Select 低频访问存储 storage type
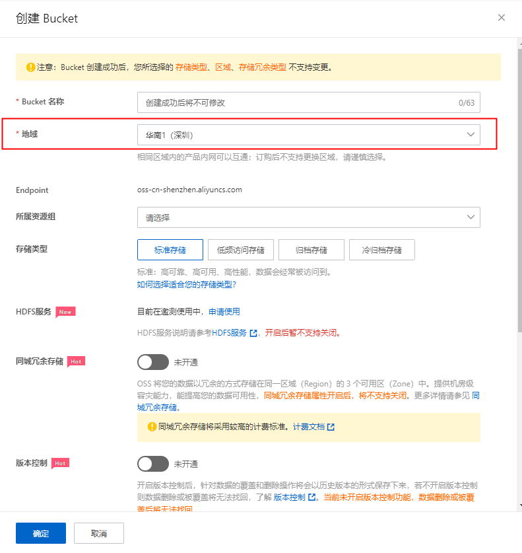This screenshot has width=522, height=553. (241, 250)
